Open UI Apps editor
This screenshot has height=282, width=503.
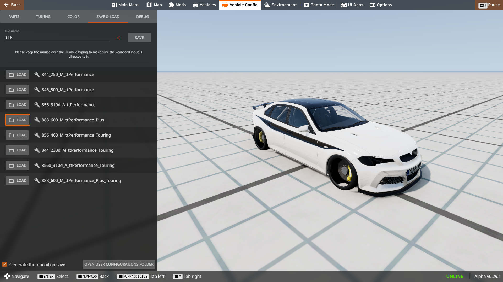352,5
